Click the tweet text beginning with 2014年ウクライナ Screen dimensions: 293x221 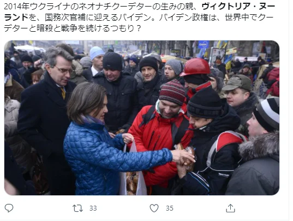click(x=139, y=18)
